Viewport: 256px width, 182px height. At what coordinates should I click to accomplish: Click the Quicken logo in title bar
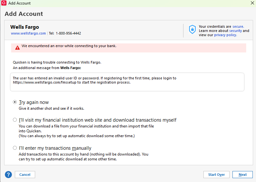4,3
